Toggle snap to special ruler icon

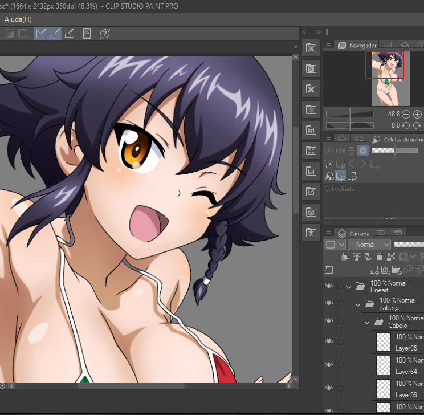pyautogui.click(x=55, y=34)
